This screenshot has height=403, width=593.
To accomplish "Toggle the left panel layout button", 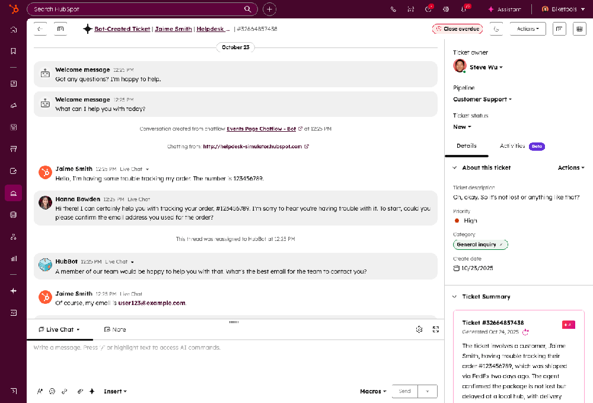I will [x=60, y=28].
